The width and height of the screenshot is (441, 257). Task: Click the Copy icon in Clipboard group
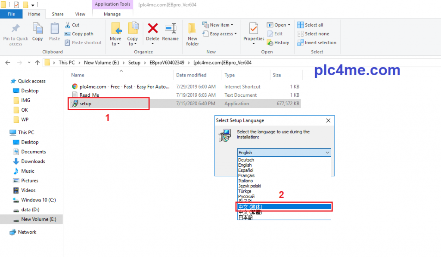click(37, 31)
